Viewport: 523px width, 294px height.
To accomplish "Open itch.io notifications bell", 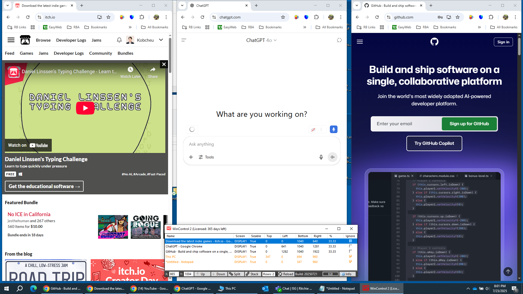I will (119, 40).
